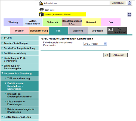The height and width of the screenshot is (121, 136).
Task: Open TIFF-Komprimierung submenu item
Action: point(20,79)
